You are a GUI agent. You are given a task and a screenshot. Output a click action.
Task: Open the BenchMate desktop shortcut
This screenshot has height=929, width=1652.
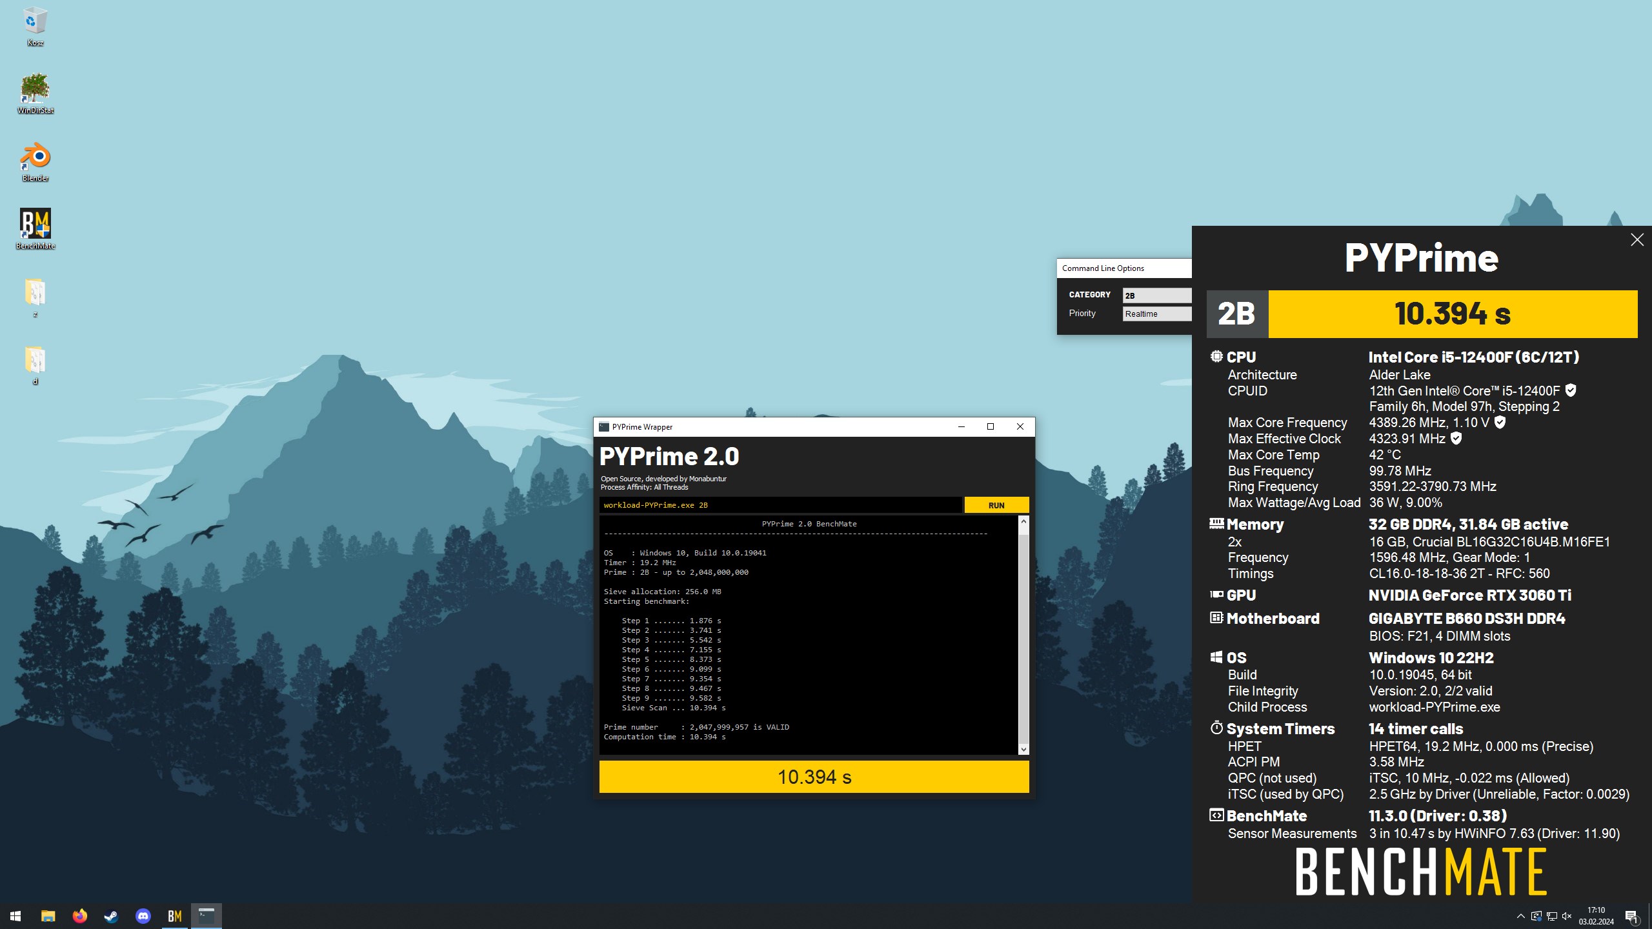click(35, 229)
